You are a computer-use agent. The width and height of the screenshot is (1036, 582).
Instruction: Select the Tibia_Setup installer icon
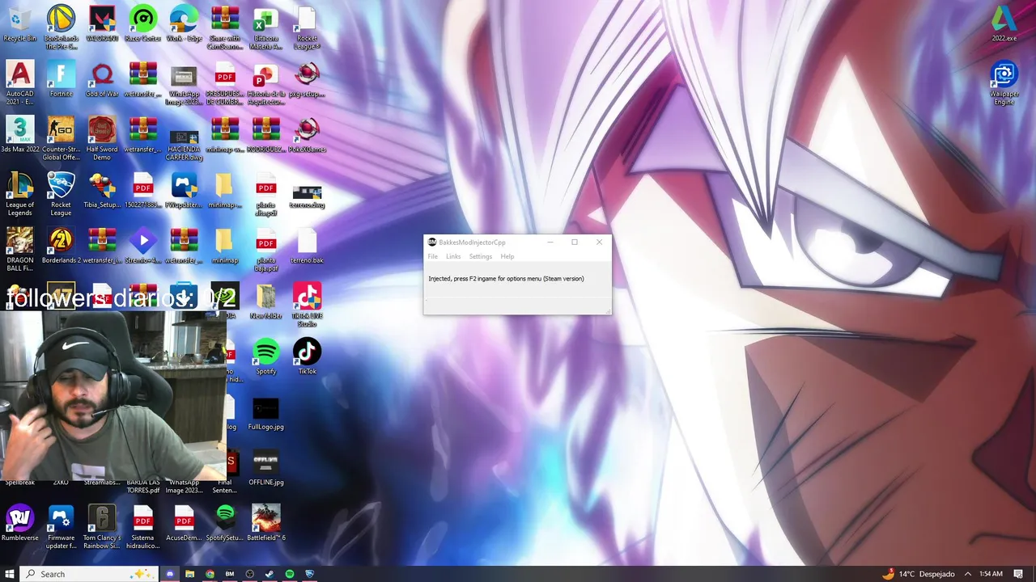coord(102,190)
